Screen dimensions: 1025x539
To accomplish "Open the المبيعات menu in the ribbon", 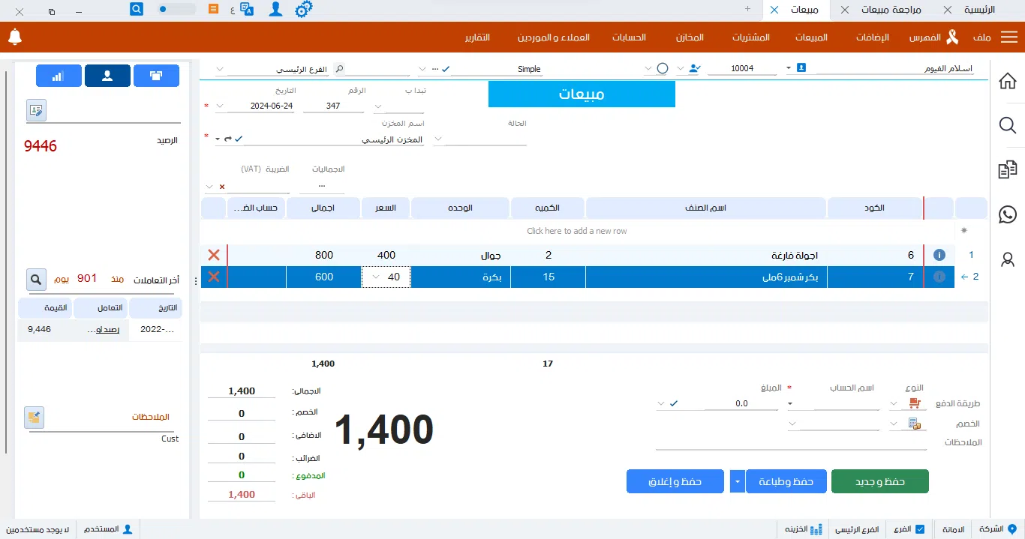I will coord(812,37).
